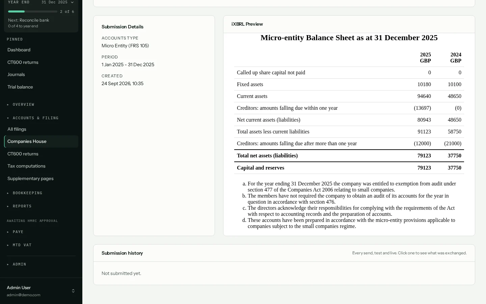Click 'Capital and reserves' row label
The height and width of the screenshot is (304, 486).
(261, 168)
